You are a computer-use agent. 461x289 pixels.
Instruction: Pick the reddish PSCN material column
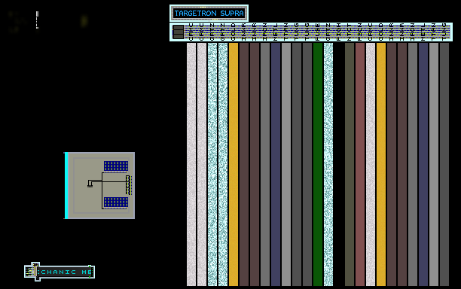pos(360,164)
